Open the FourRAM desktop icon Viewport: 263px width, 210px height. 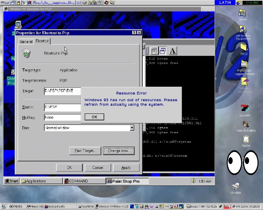tap(245, 111)
